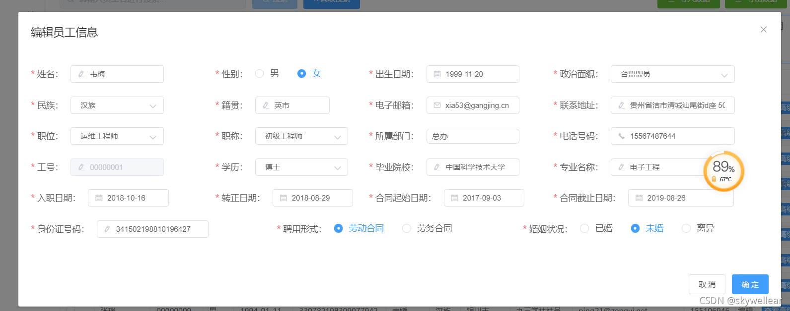The width and height of the screenshot is (790, 311).
Task: Click the disabled 工号 value 00000001
Action: [x=106, y=167]
